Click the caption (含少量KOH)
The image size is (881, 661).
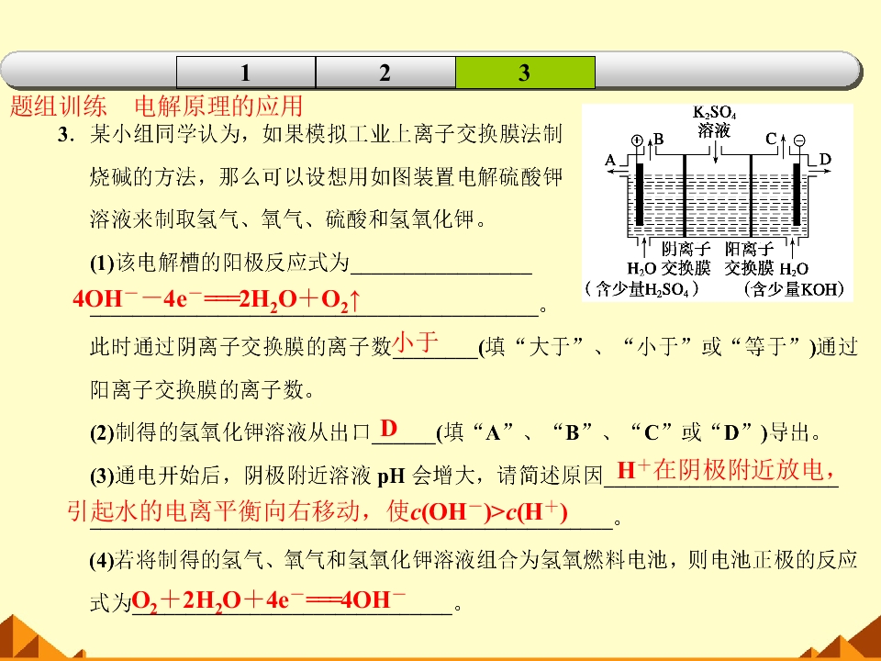pyautogui.click(x=794, y=289)
